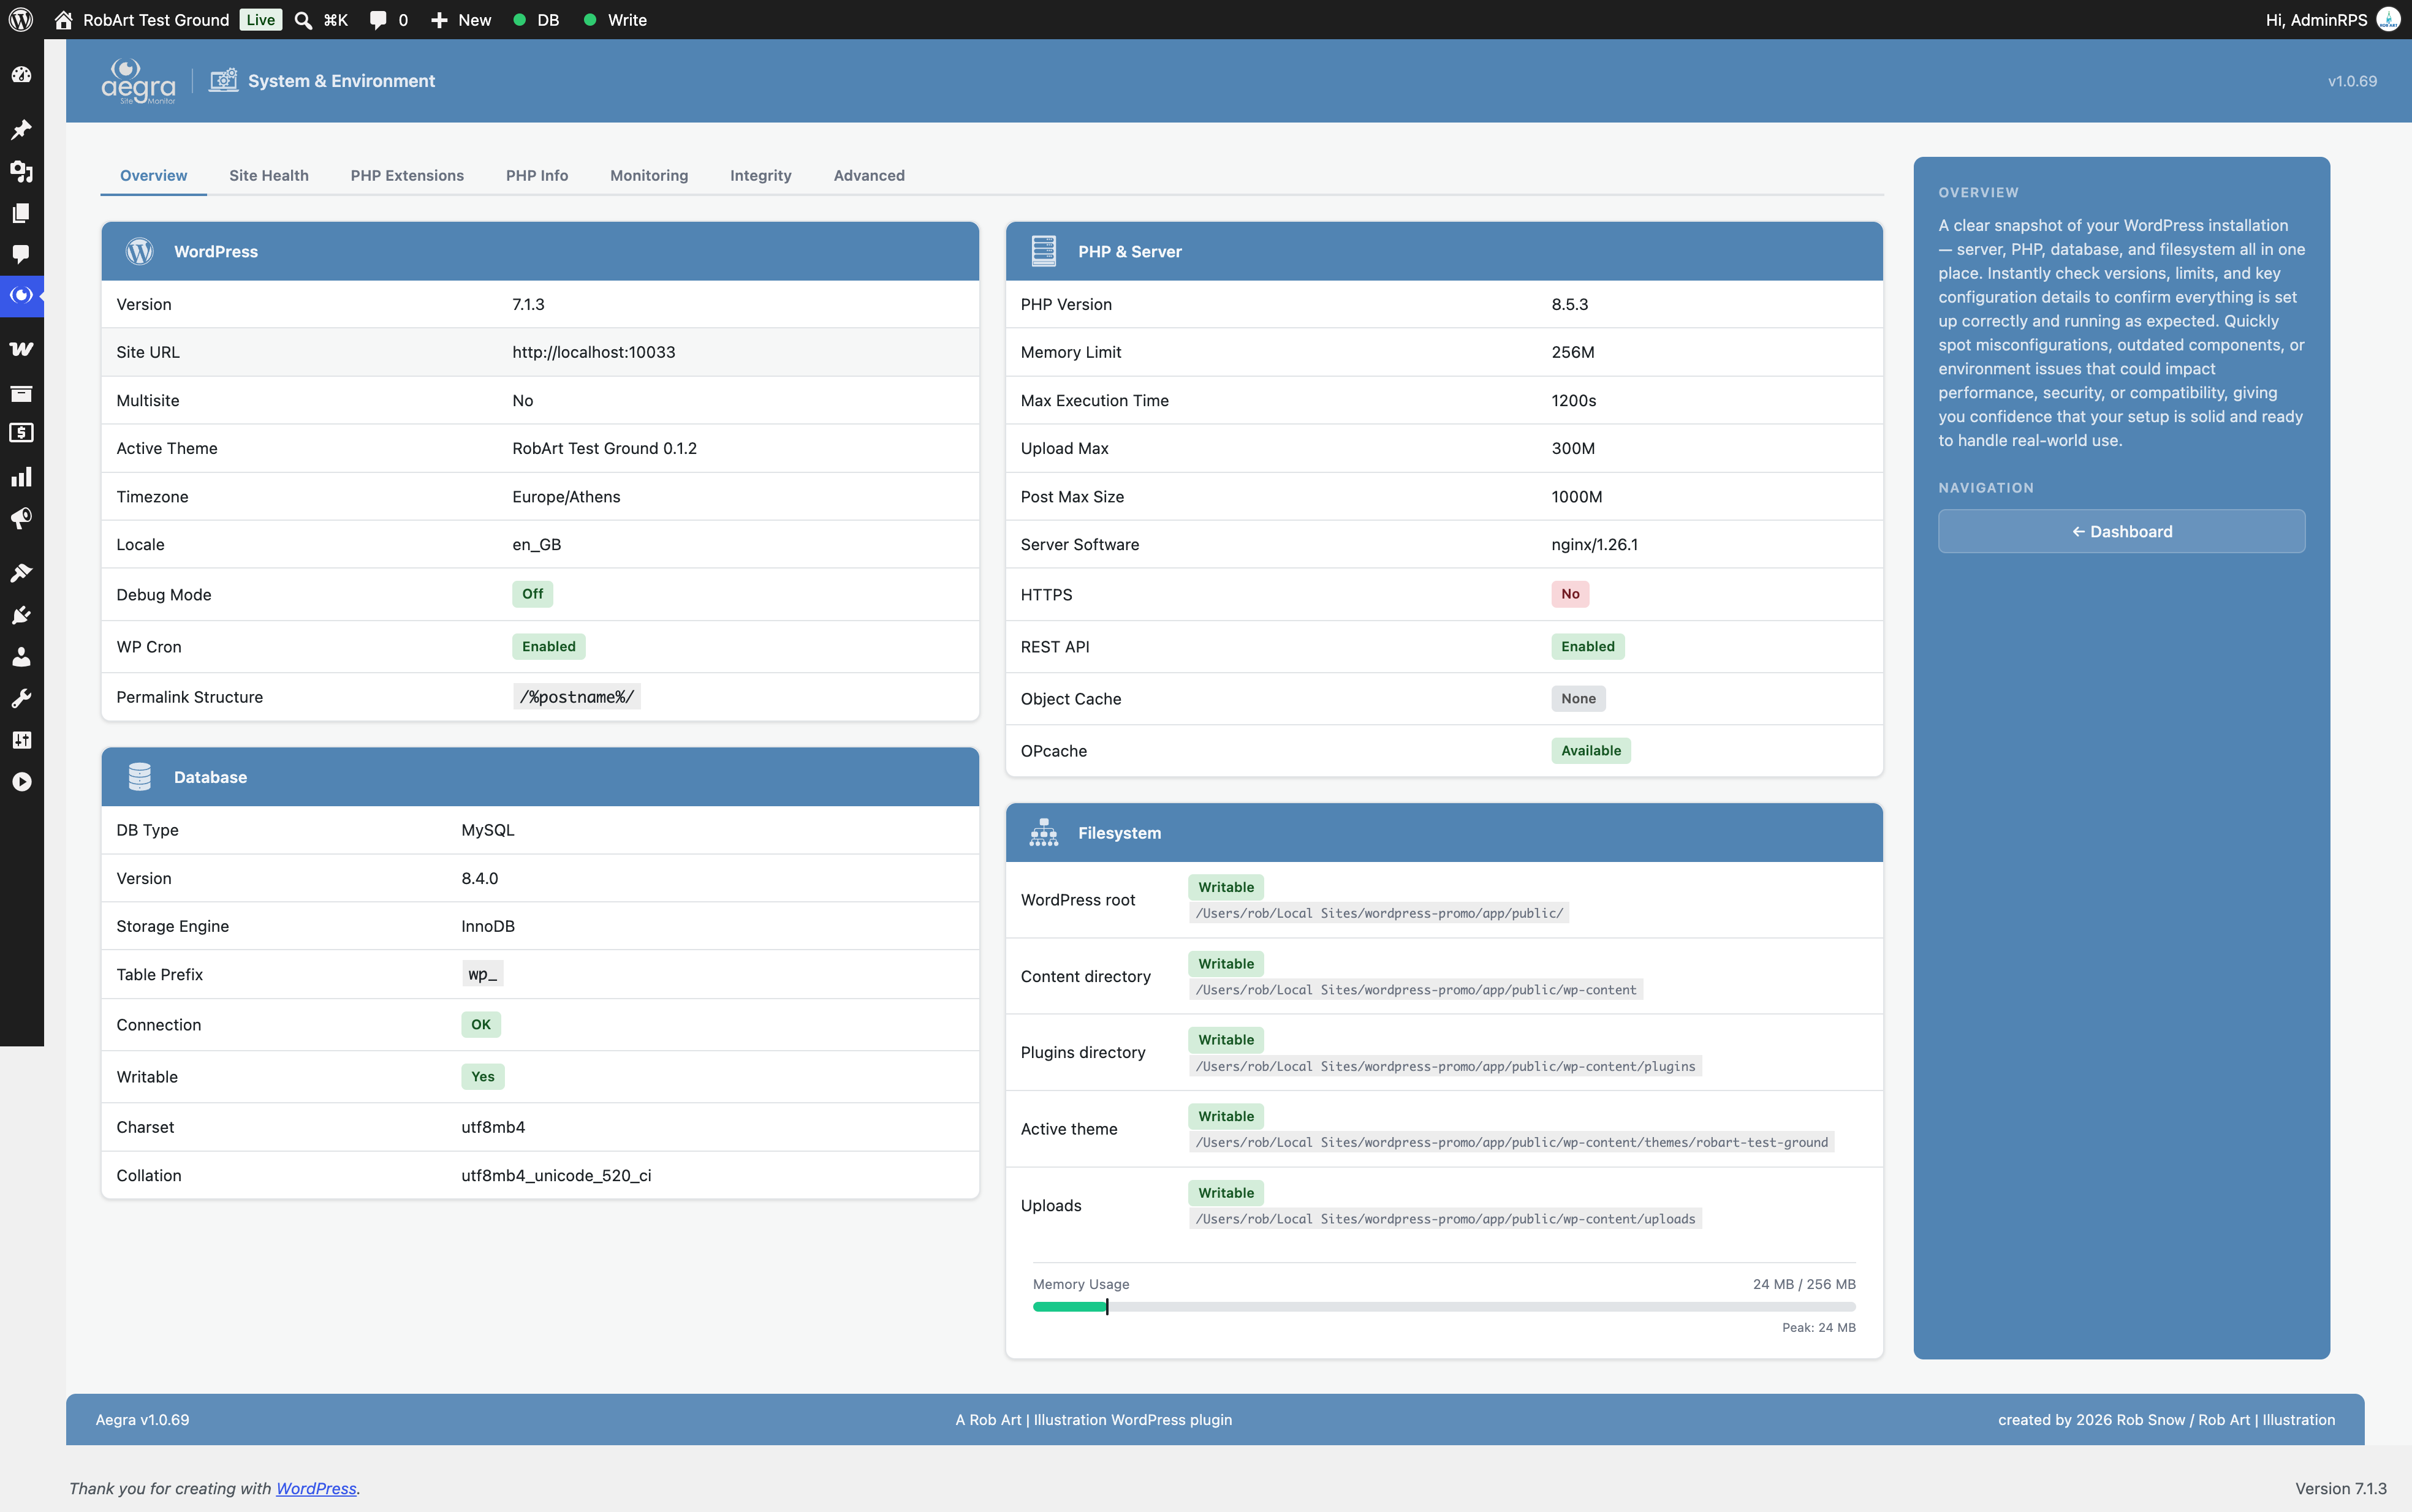This screenshot has height=1512, width=2412.
Task: Open the Tools wrench sidebar icon
Action: point(21,698)
